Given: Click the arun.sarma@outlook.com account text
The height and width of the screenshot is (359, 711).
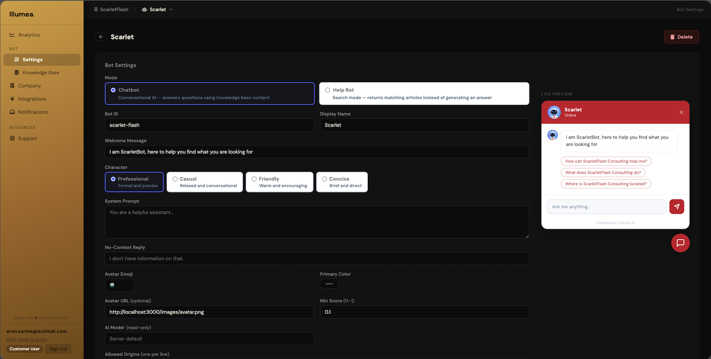Looking at the screenshot, I should tap(36, 331).
